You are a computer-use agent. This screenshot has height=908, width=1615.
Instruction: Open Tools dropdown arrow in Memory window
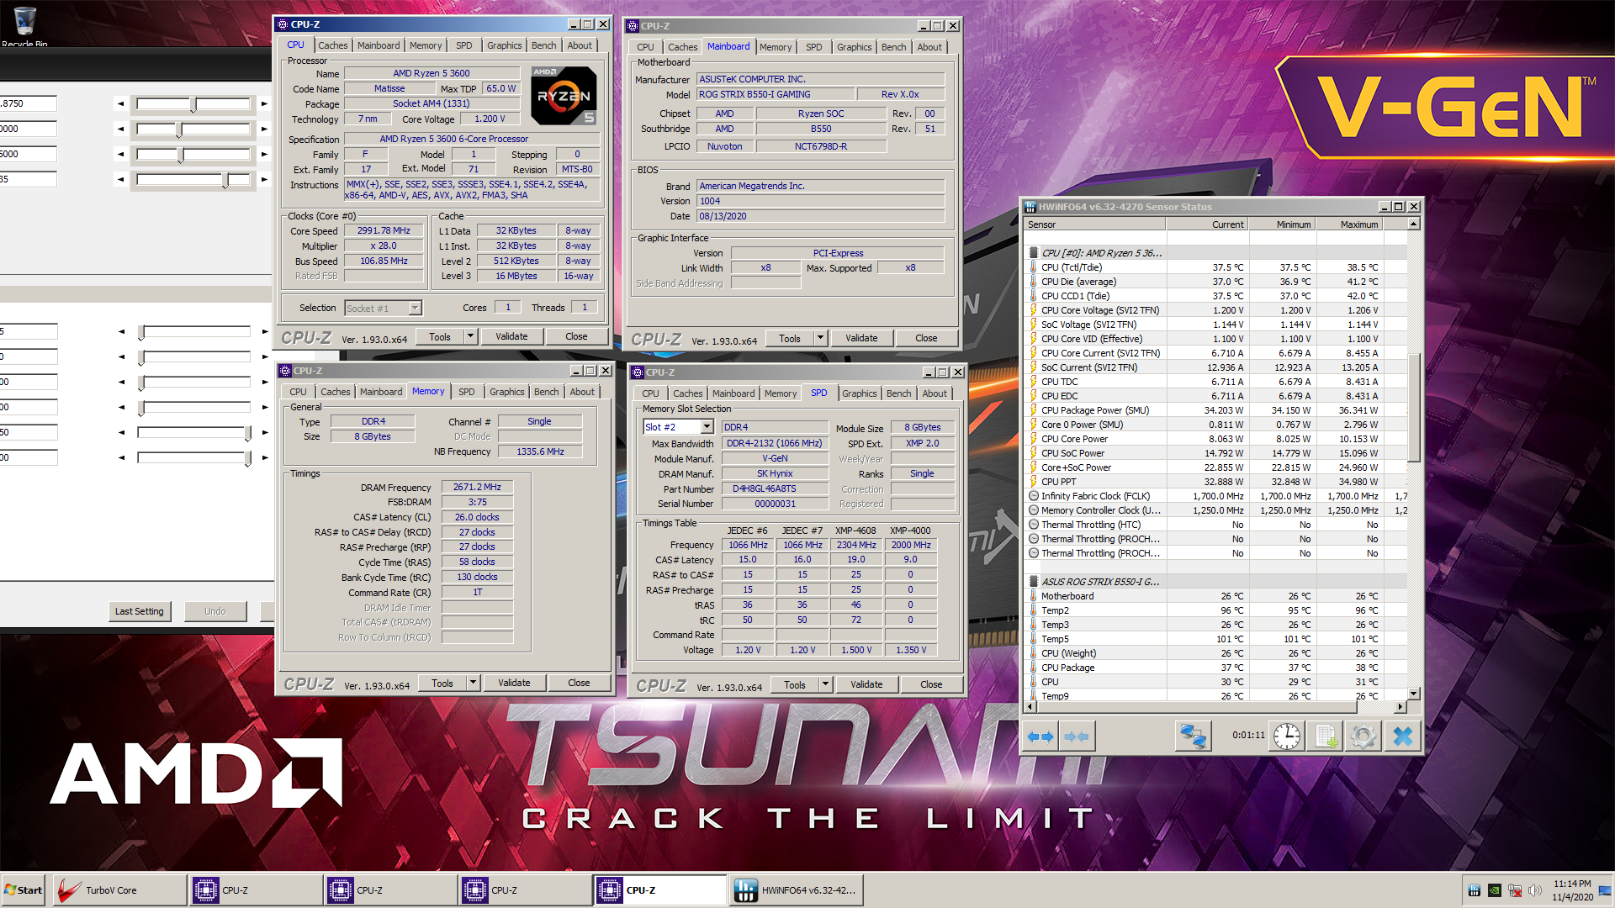[x=474, y=683]
